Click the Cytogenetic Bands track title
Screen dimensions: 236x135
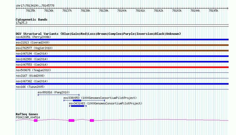point(32,20)
